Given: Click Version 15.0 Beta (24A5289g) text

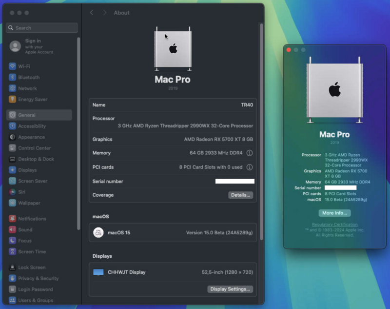Looking at the screenshot, I should click(x=219, y=232).
